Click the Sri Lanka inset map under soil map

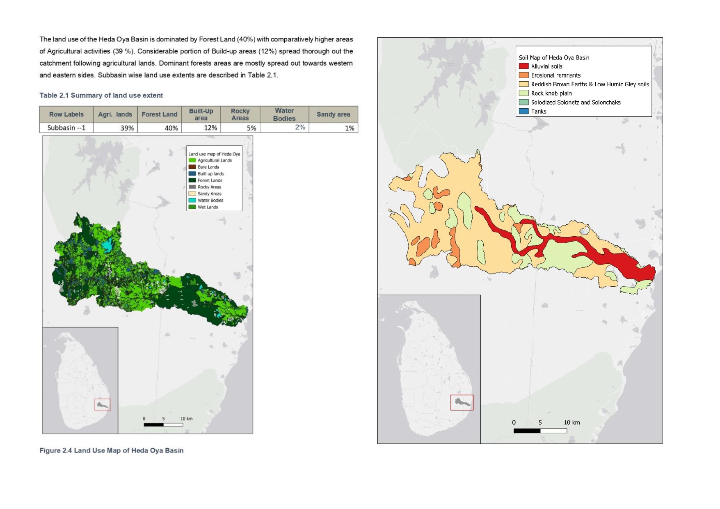[429, 369]
